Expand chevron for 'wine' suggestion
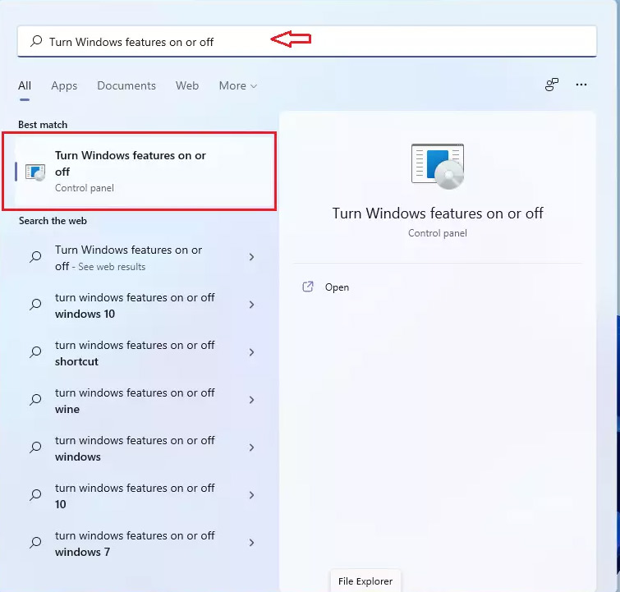620x592 pixels. [251, 400]
